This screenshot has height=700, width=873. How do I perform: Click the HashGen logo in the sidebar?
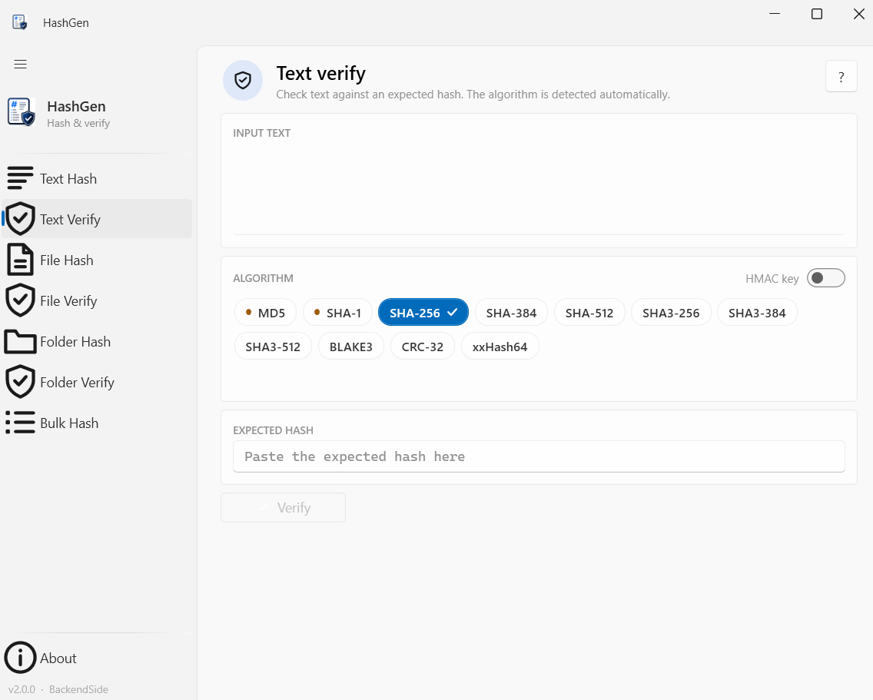pyautogui.click(x=22, y=112)
